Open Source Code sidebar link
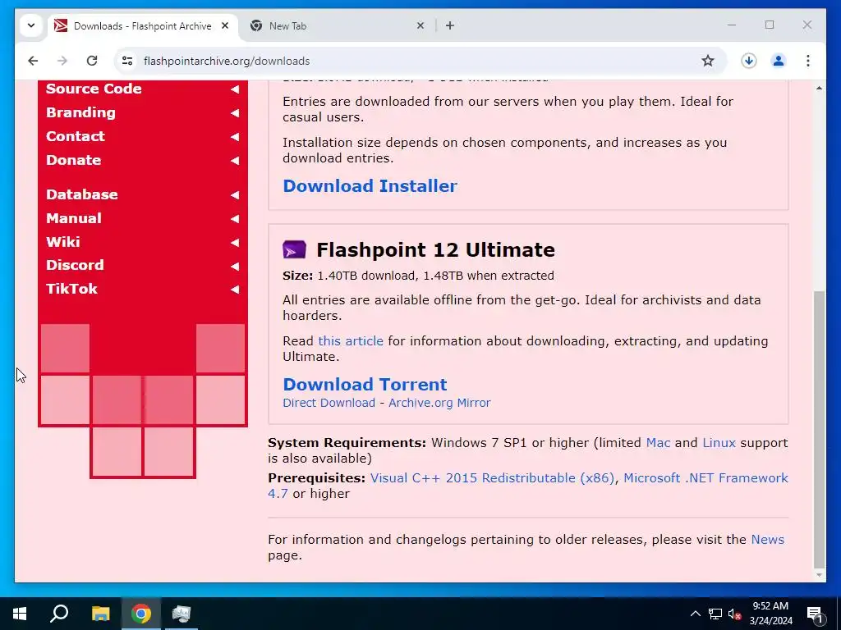The height and width of the screenshot is (630, 841). (x=94, y=89)
